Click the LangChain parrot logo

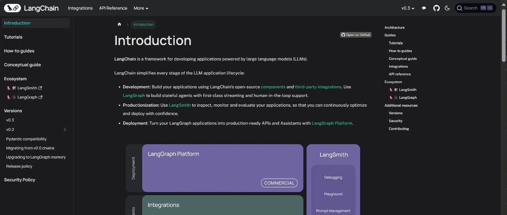(12, 8)
